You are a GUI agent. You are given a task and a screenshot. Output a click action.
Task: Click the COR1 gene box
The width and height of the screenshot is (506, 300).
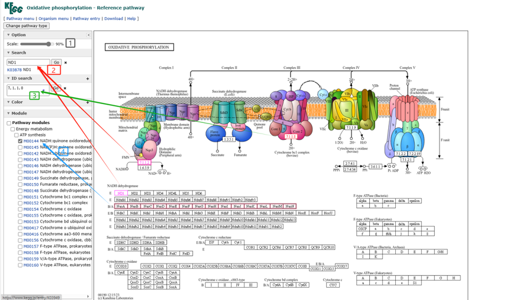pos(250,248)
